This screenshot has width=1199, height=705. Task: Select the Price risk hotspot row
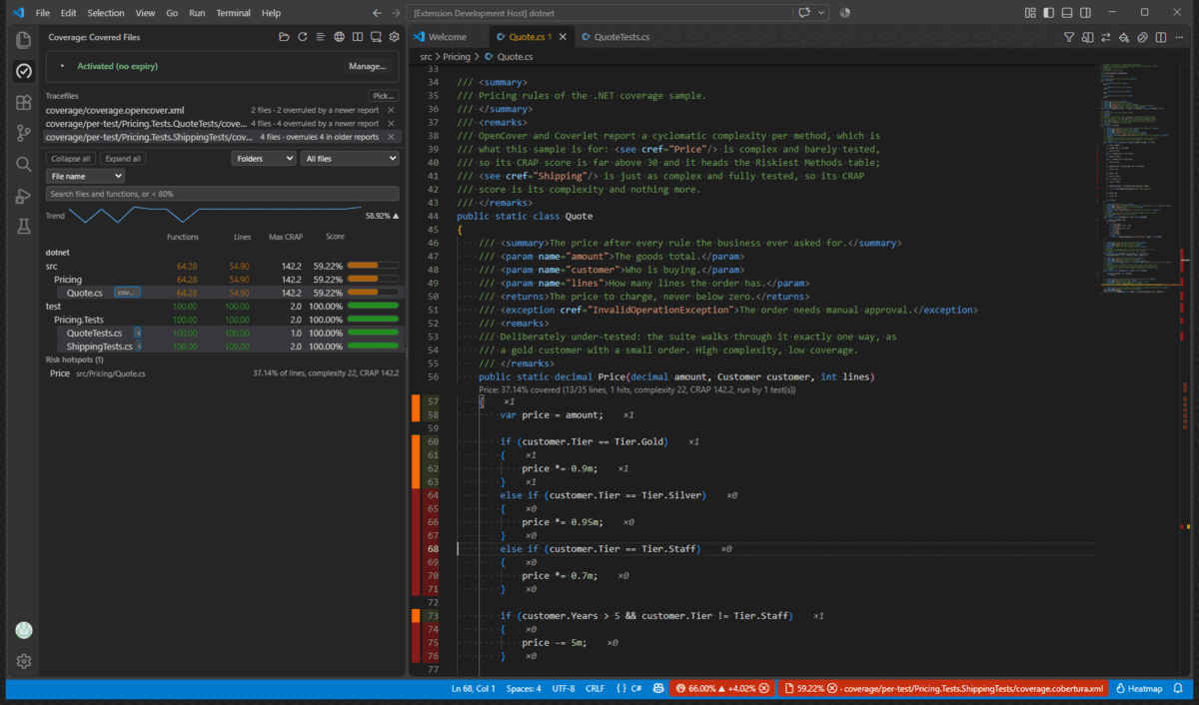(x=224, y=372)
